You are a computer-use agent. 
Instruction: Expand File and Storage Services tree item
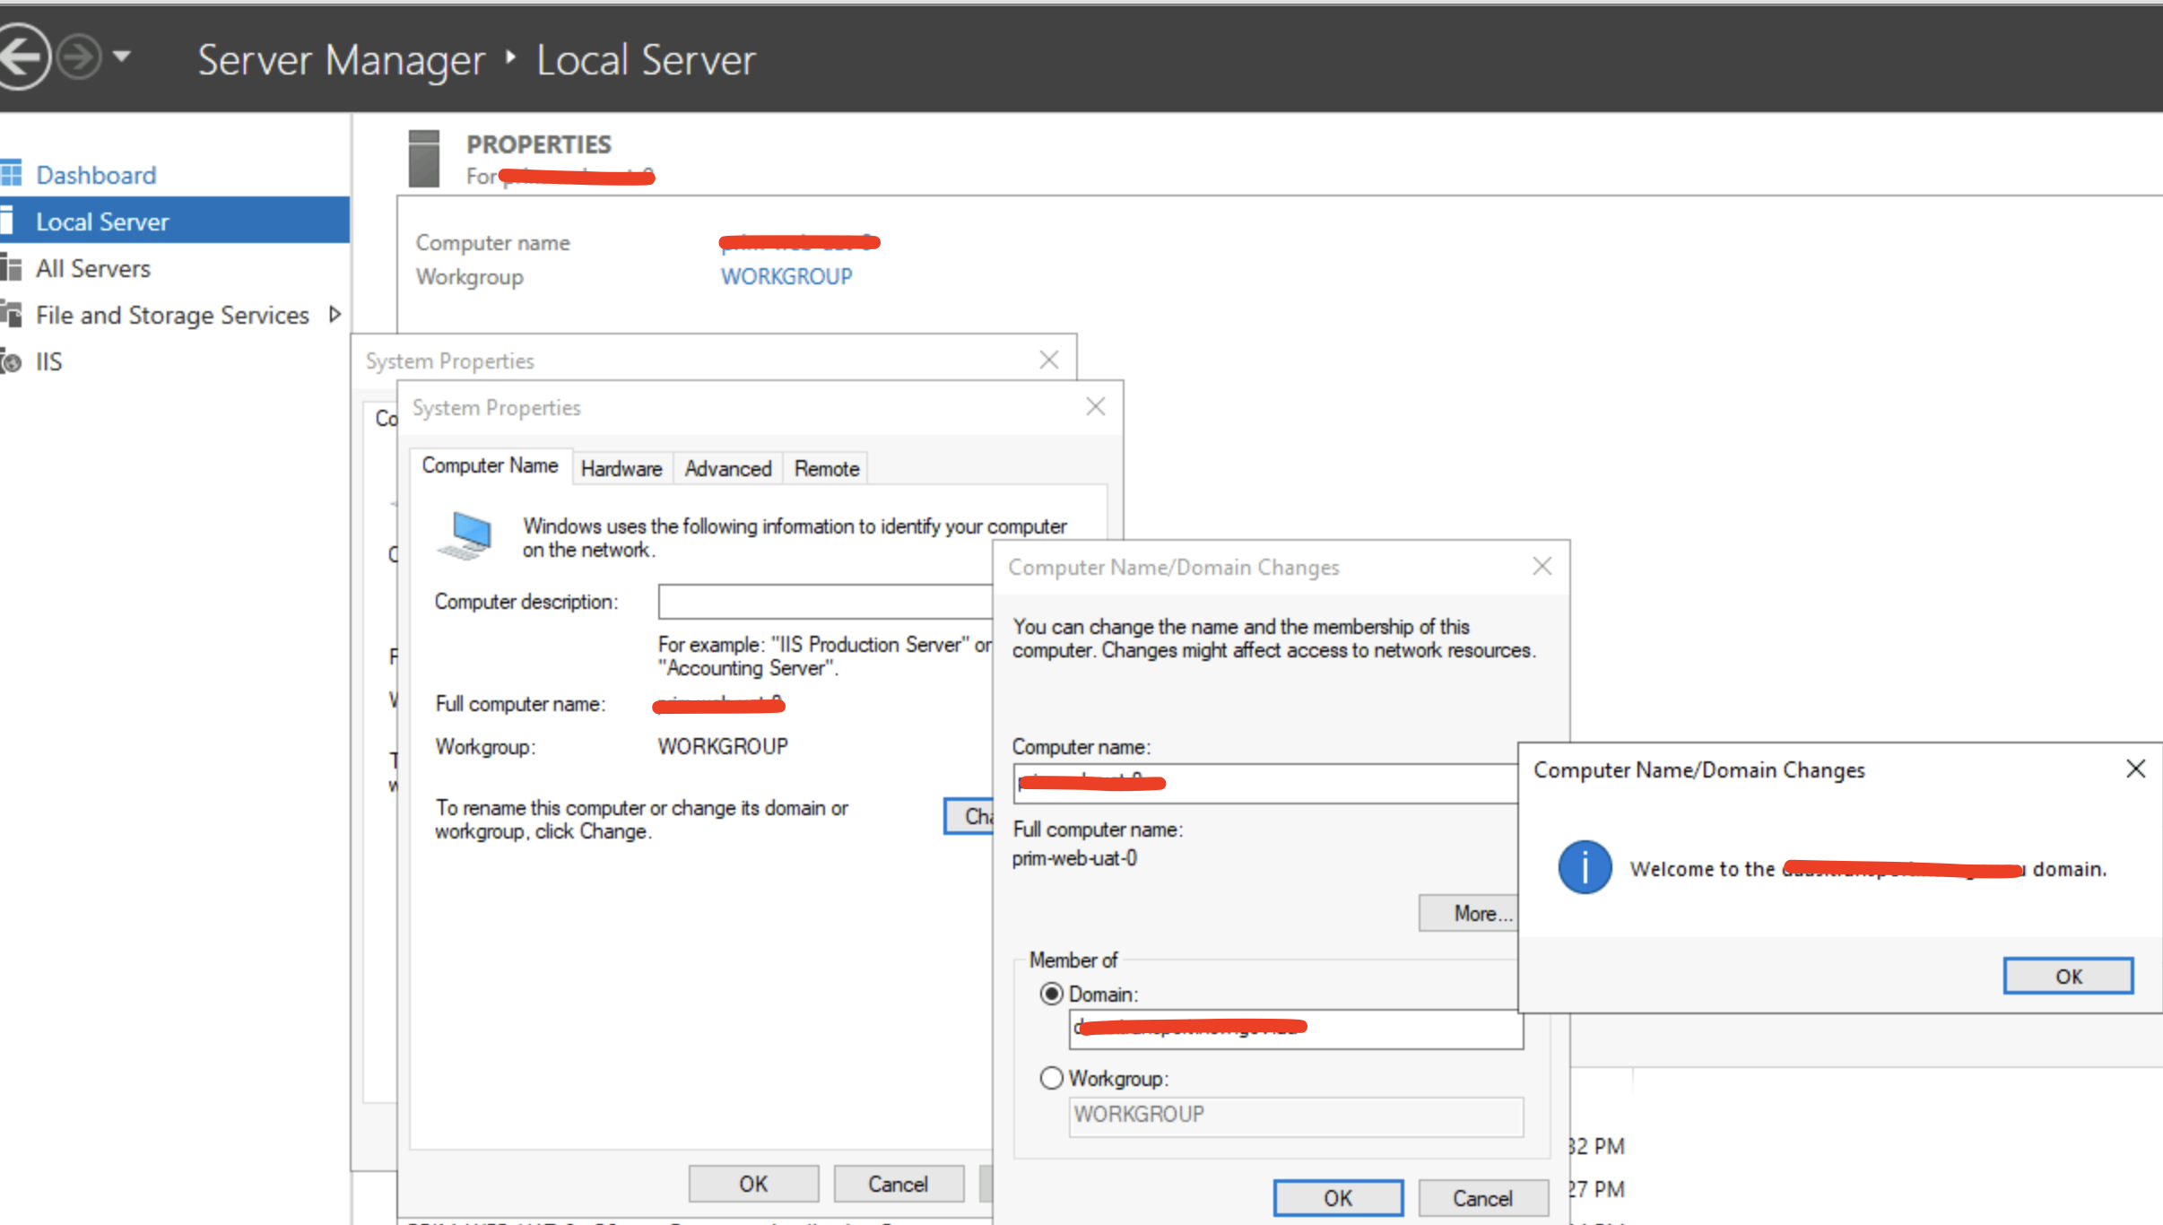(337, 315)
